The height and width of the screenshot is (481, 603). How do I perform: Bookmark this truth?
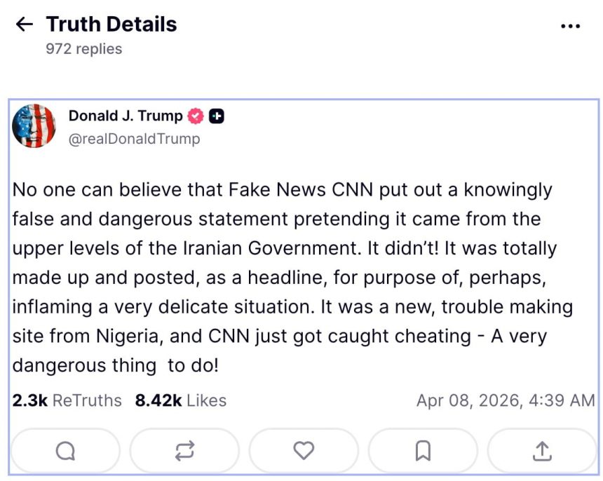coord(423,451)
